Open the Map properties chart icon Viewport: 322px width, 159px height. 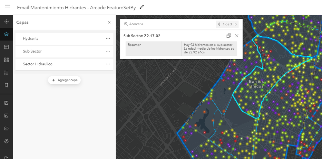tap(6, 116)
